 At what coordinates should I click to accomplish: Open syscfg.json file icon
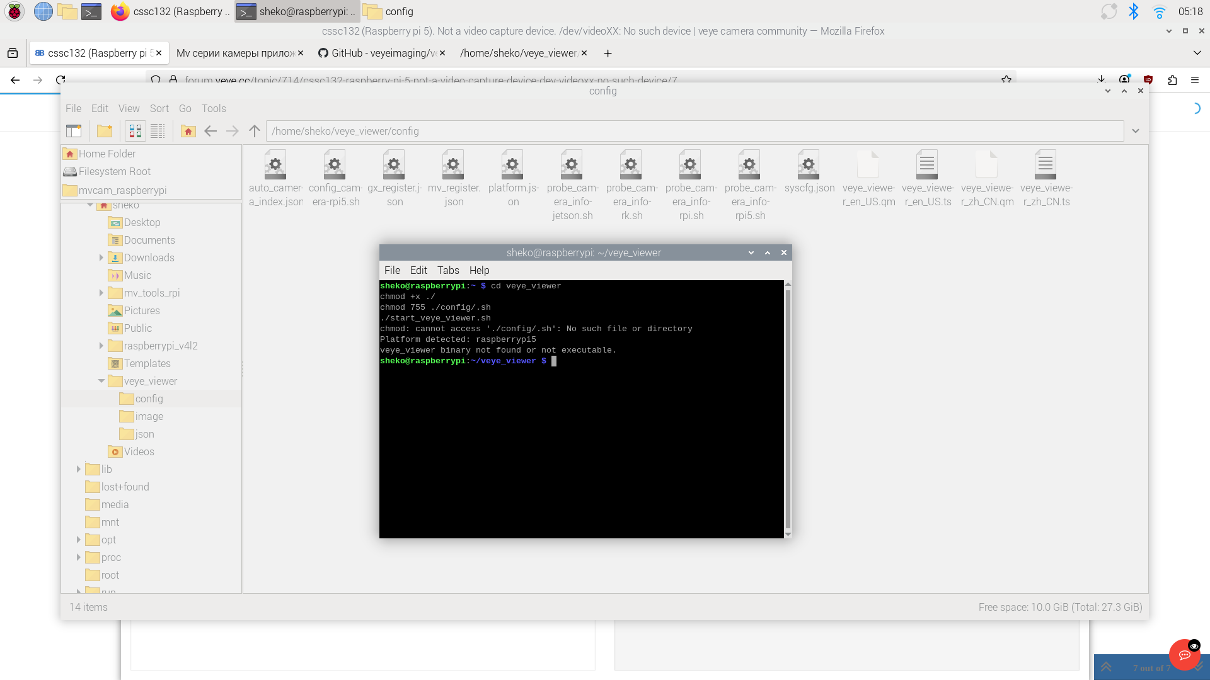click(x=809, y=166)
